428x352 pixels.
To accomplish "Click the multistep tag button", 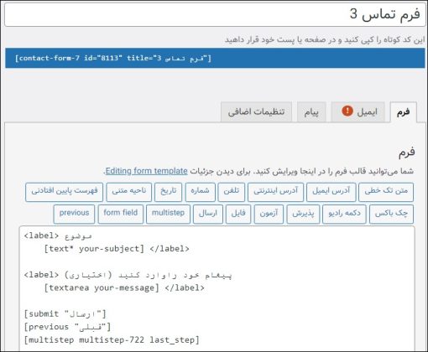I will tap(168, 214).
